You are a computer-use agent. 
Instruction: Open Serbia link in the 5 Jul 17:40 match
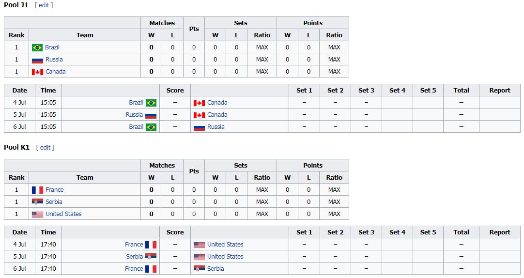(x=134, y=256)
